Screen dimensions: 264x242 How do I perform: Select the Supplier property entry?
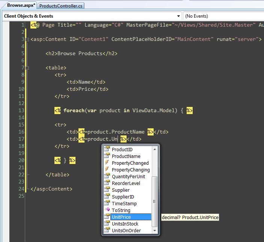tap(121, 190)
